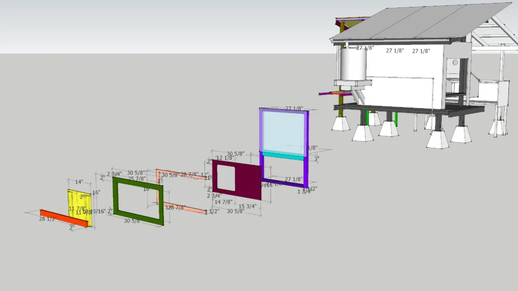Image resolution: width=518 pixels, height=291 pixels.
Task: Click the round hole on coop side
Action: (x=455, y=62)
